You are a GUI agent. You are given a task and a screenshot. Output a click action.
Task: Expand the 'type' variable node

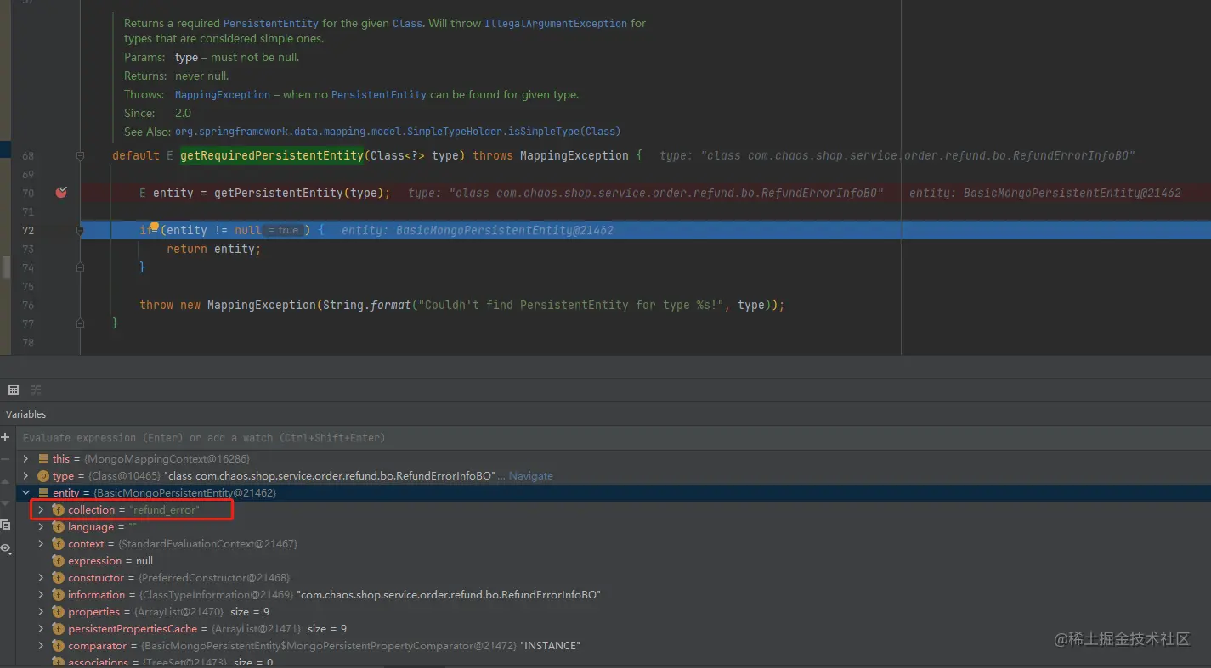click(x=26, y=476)
